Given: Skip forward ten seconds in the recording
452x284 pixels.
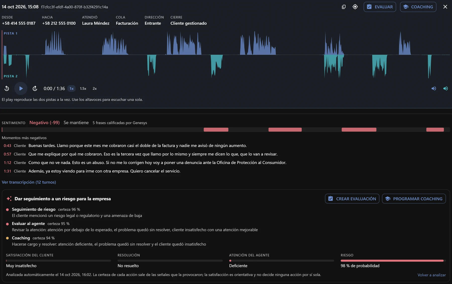Looking at the screenshot, I should (x=35, y=88).
